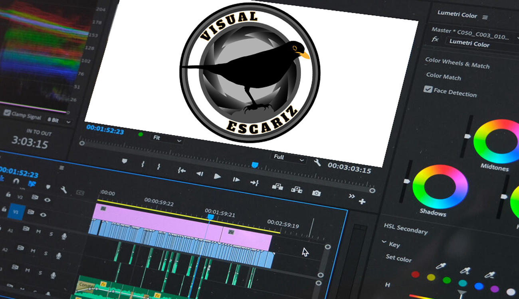Open the Color Wheels & Match section
This screenshot has height=299, width=519.
(457, 63)
